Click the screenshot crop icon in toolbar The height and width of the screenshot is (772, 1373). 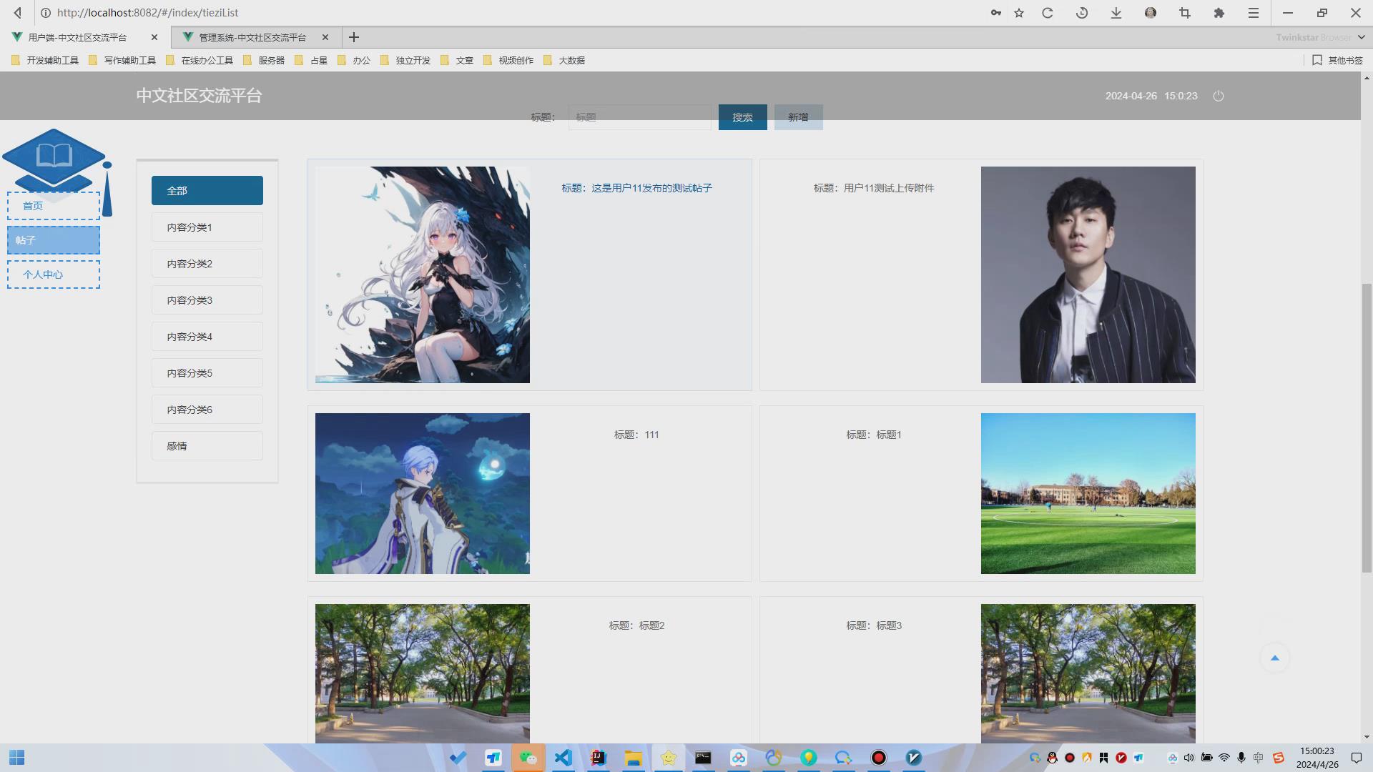(x=1185, y=13)
